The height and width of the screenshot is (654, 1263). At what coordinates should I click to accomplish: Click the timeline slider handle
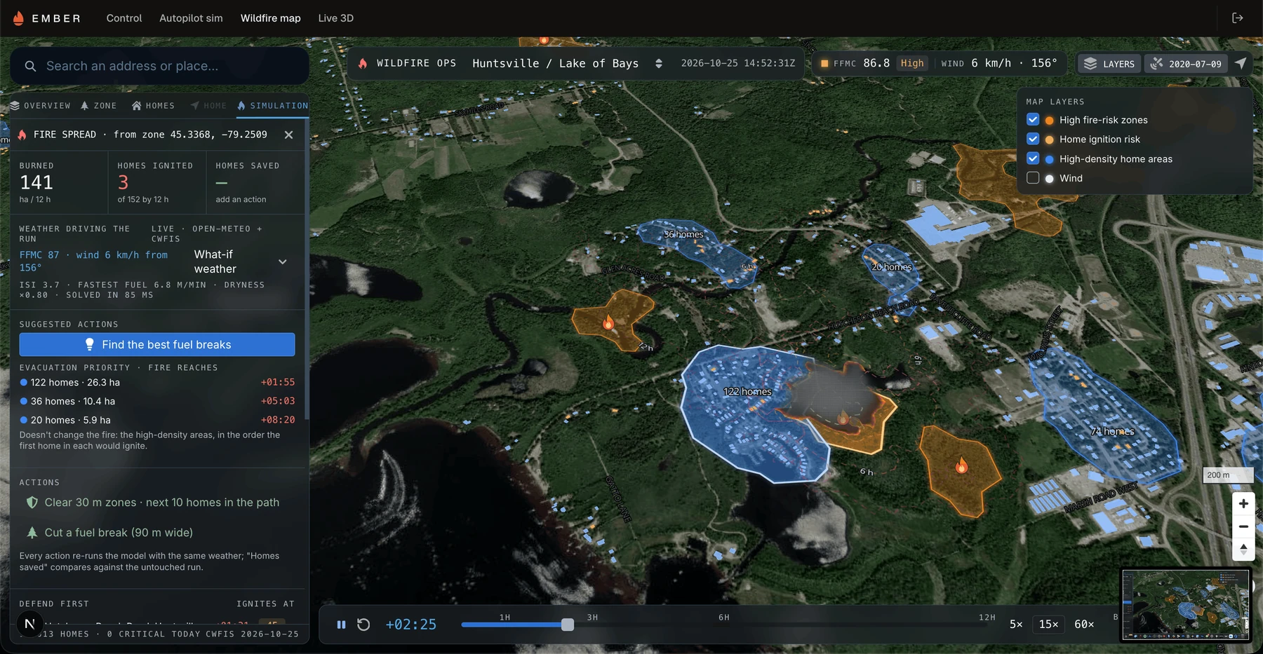(x=568, y=625)
